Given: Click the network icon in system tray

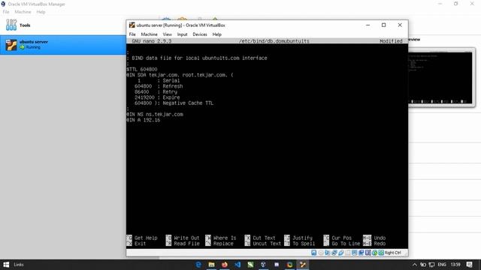Looking at the screenshot, I should point(431,265).
